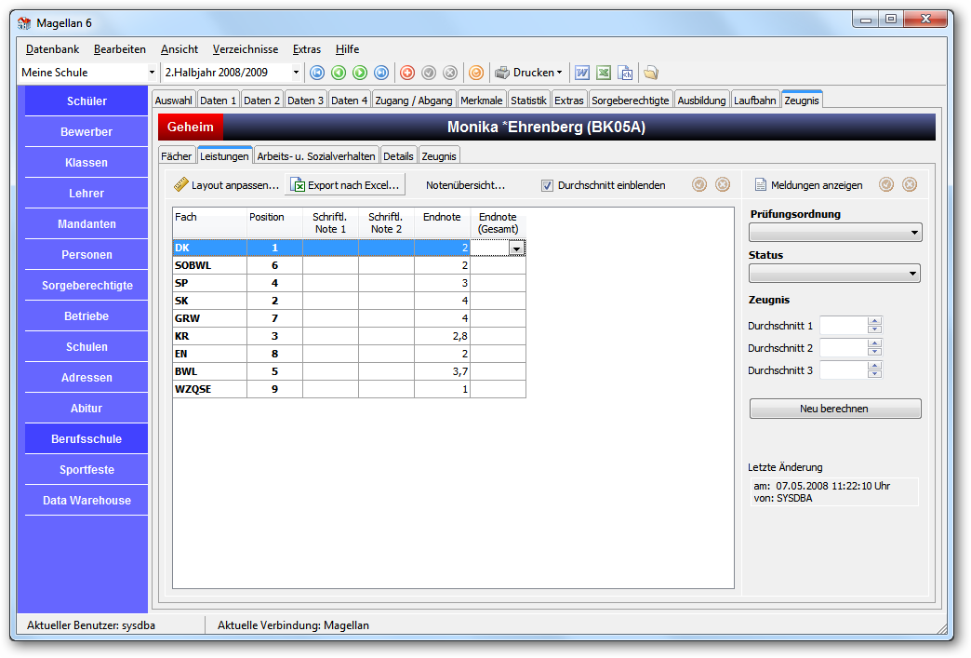Click the orange refresh icon in toolbar

tap(475, 74)
